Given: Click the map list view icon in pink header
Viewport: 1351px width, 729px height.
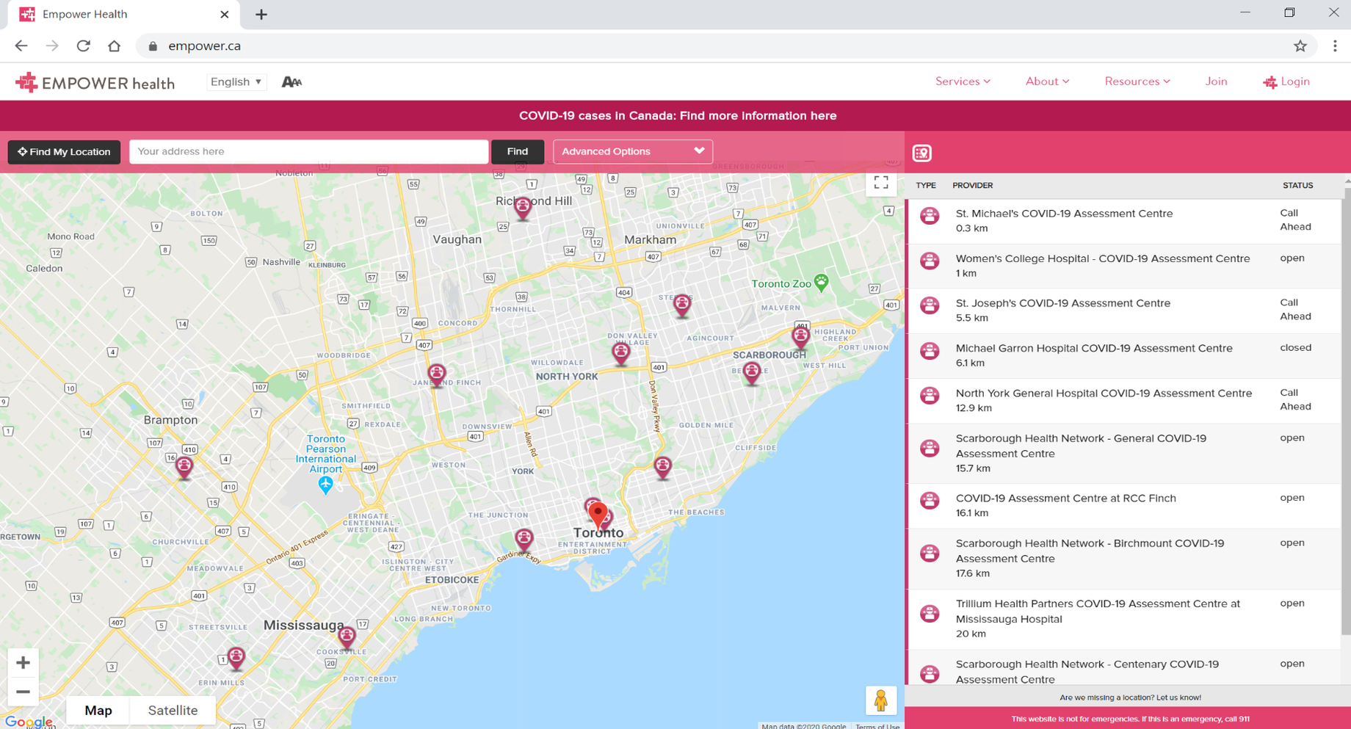Looking at the screenshot, I should click(922, 153).
